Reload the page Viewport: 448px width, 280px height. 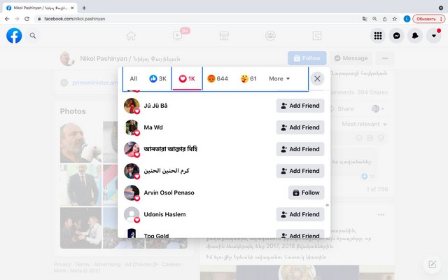click(x=27, y=19)
